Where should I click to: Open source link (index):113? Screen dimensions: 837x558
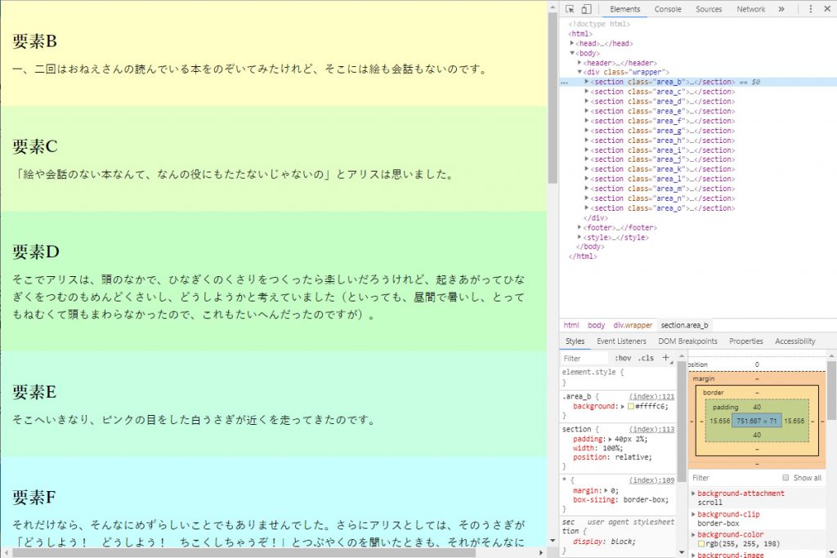651,429
